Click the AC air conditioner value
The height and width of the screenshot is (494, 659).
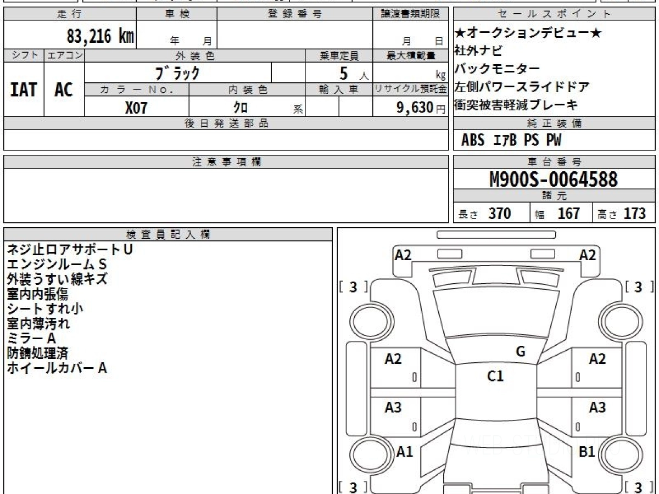64,89
